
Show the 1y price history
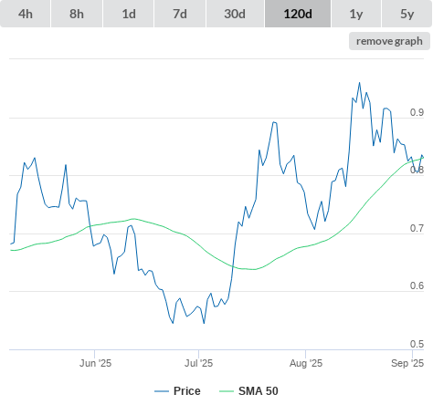(x=356, y=14)
